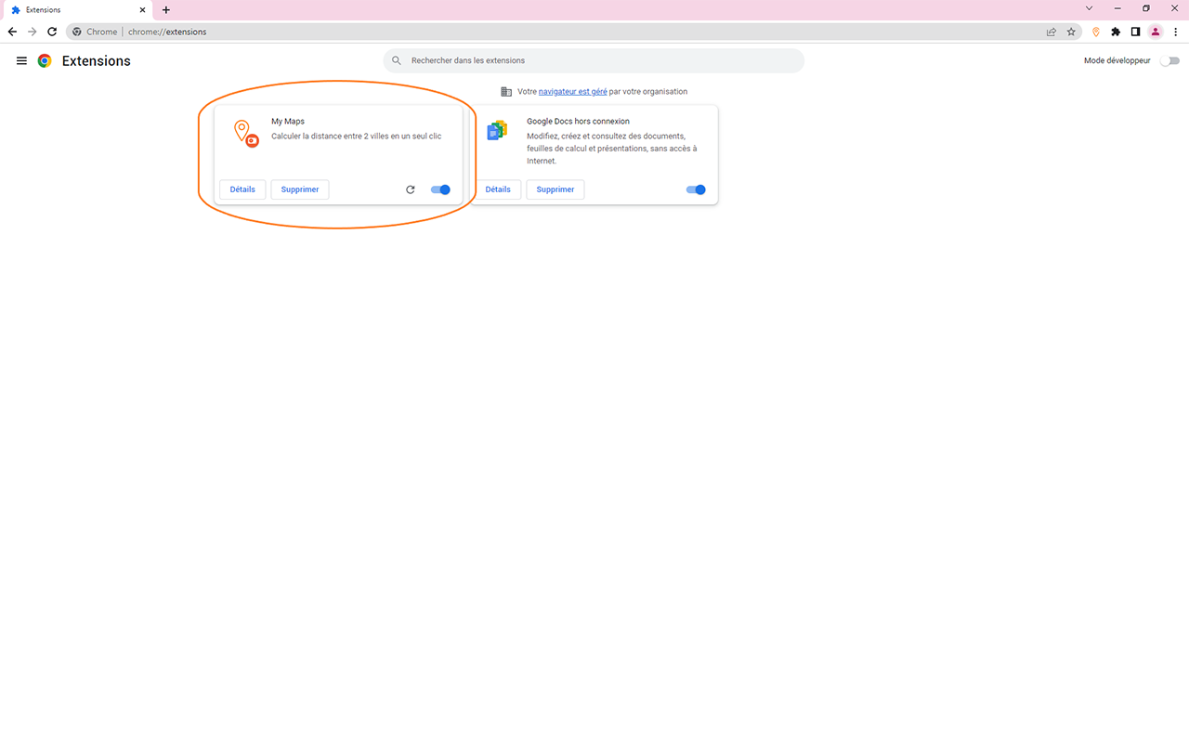This screenshot has width=1189, height=743.
Task: Open My Maps extension from toolbar
Action: [x=1096, y=32]
